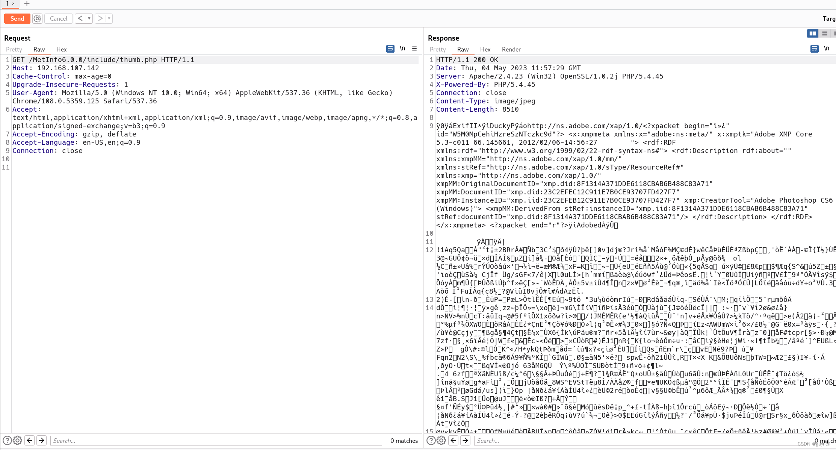Open the Hex tab in Request panel

point(61,49)
